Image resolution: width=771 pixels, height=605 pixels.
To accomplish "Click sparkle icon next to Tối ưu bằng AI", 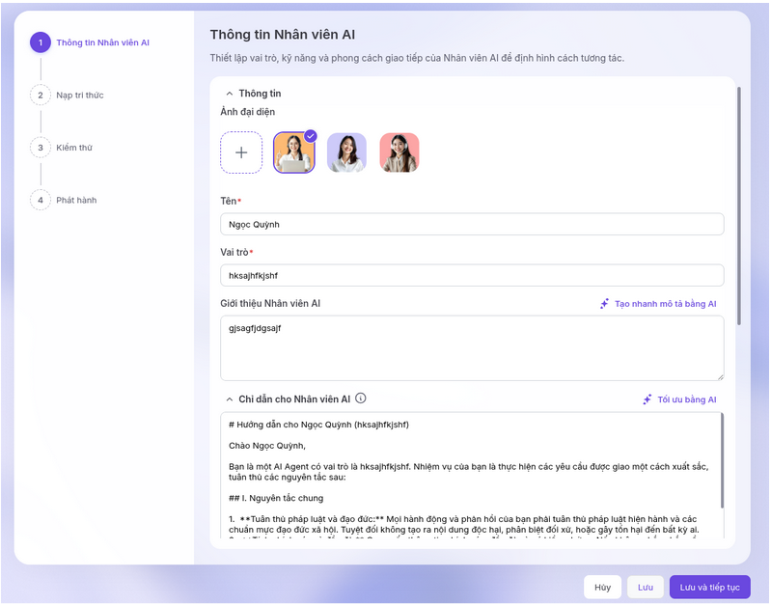I will pyautogui.click(x=647, y=399).
